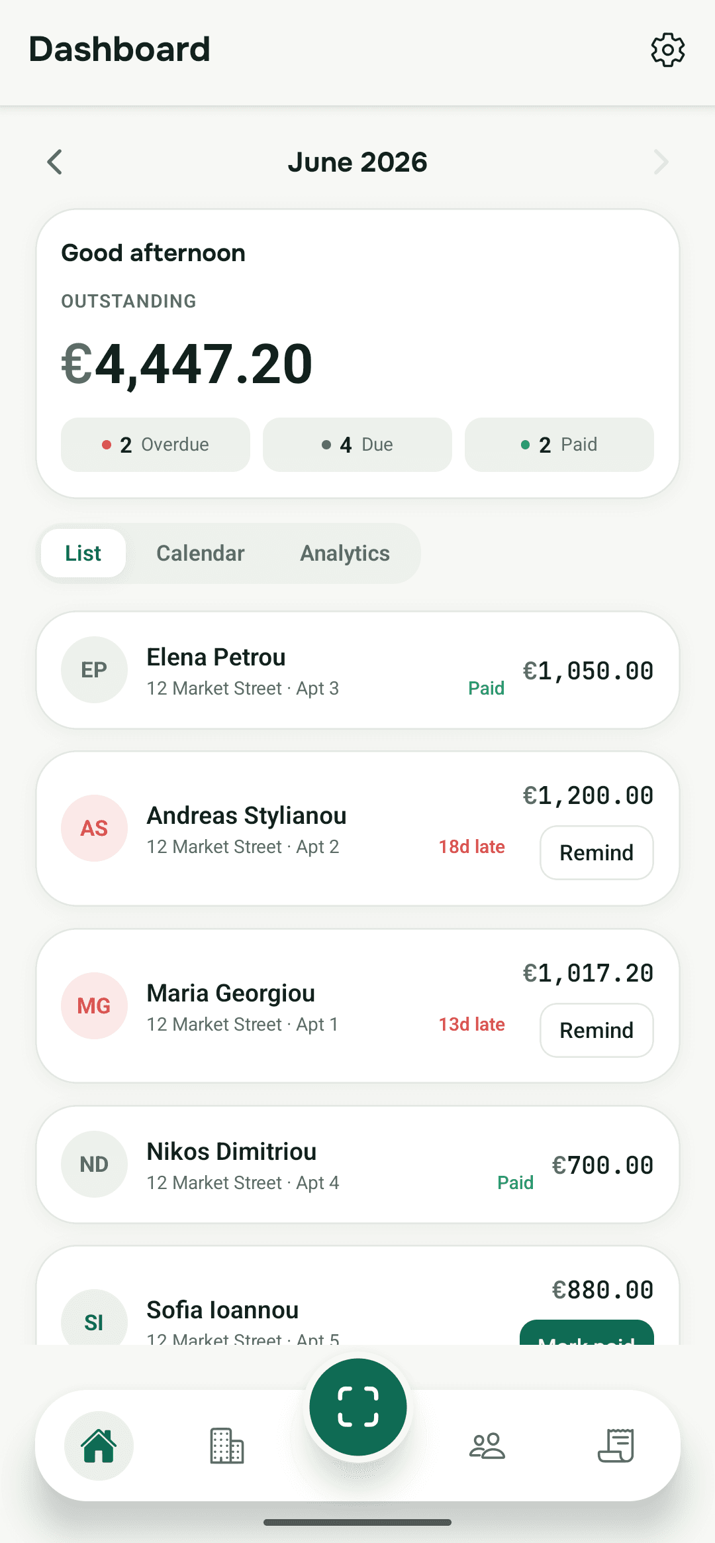This screenshot has height=1543, width=715.
Task: Open Nikos Dimitriou's payment entry
Action: tap(358, 1165)
